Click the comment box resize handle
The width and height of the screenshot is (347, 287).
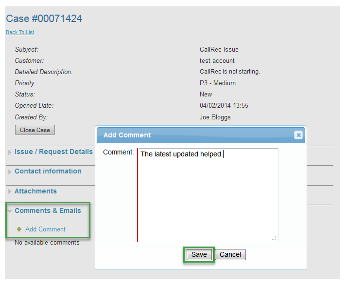point(274,238)
